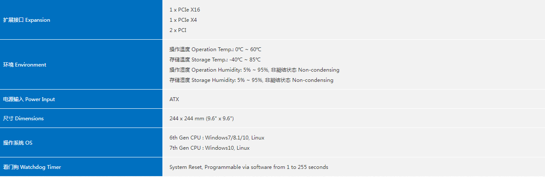Click the '1 x PCIe X4' line
Viewport: 545px width, 177px height.
(183, 20)
